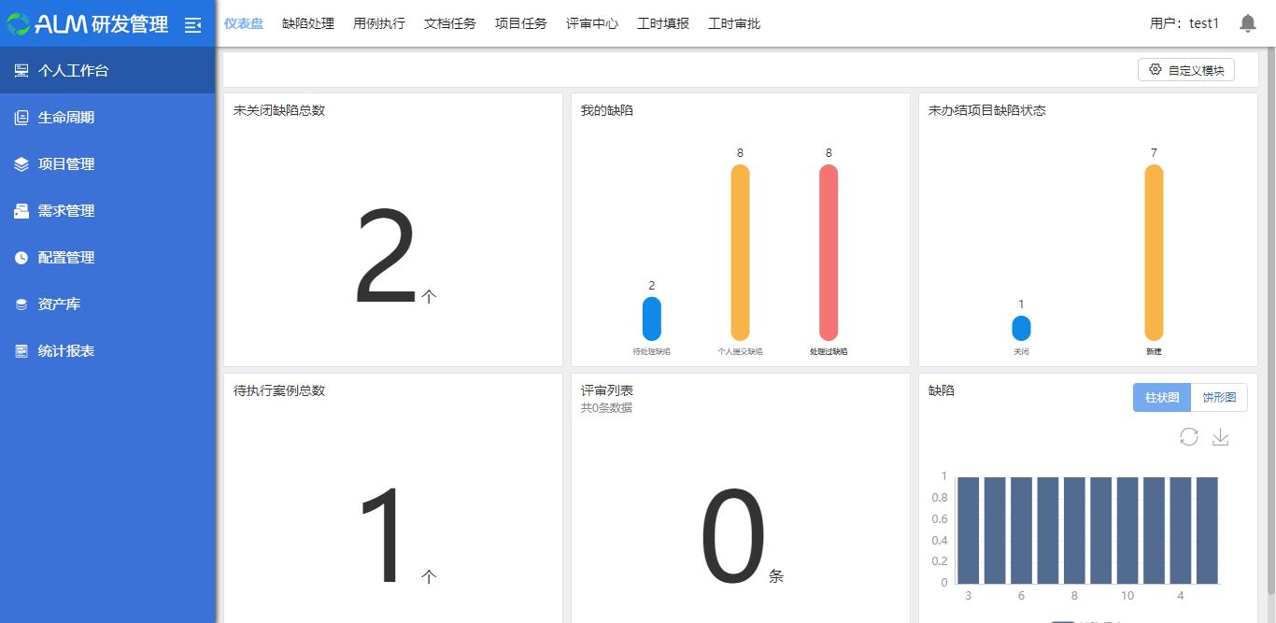Image resolution: width=1276 pixels, height=623 pixels.
Task: Refresh the 缺陷 chart data
Action: coord(1189,437)
